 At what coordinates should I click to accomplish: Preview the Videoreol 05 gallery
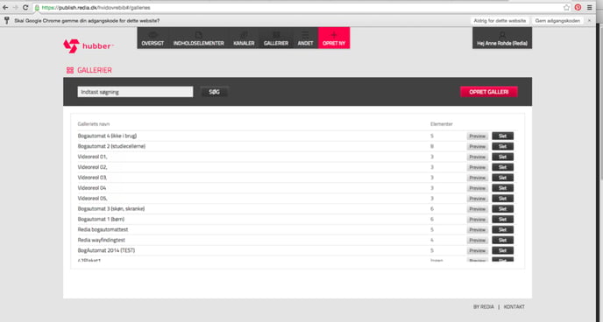pyautogui.click(x=478, y=199)
